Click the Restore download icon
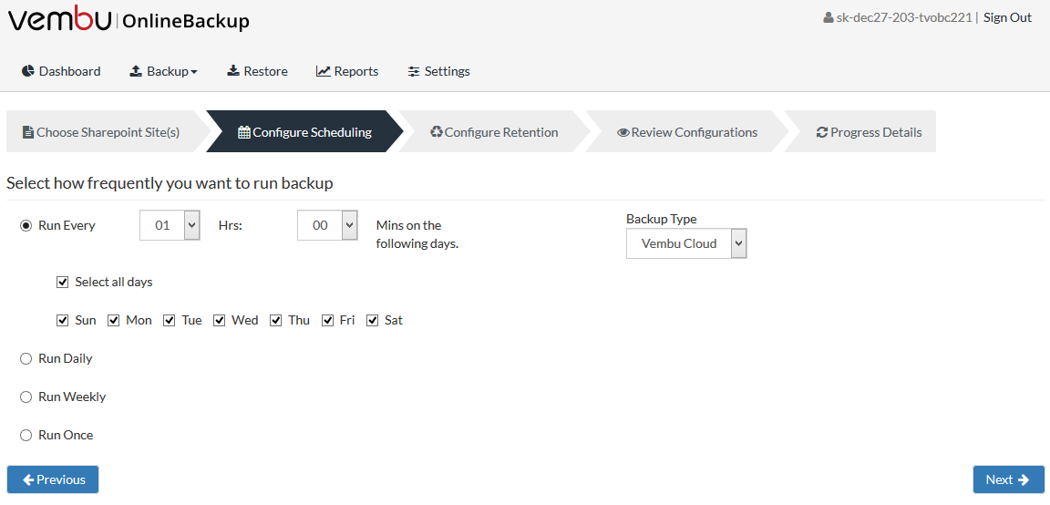Screen dimensions: 1050x505 click(x=233, y=71)
